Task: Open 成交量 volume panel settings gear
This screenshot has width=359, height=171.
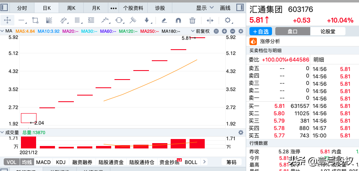Action: (240, 132)
